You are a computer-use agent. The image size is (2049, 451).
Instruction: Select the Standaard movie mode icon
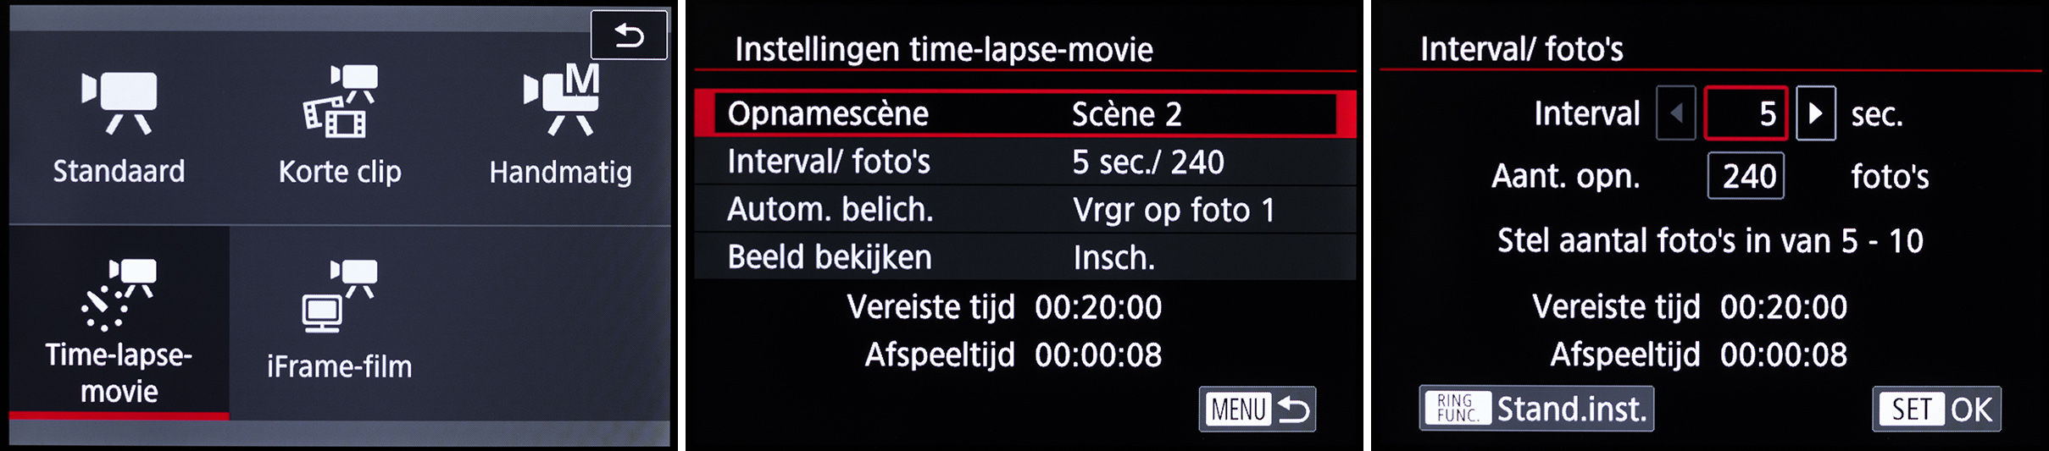pyautogui.click(x=119, y=127)
